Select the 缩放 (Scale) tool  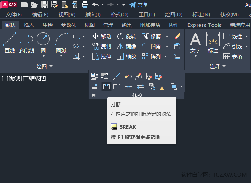point(126,56)
